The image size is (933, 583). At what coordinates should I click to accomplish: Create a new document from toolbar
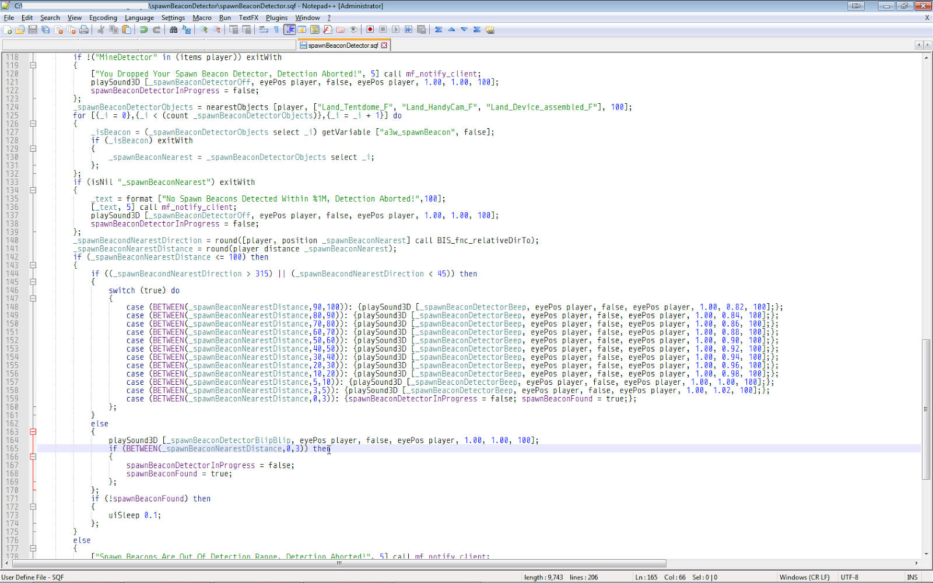click(8, 30)
